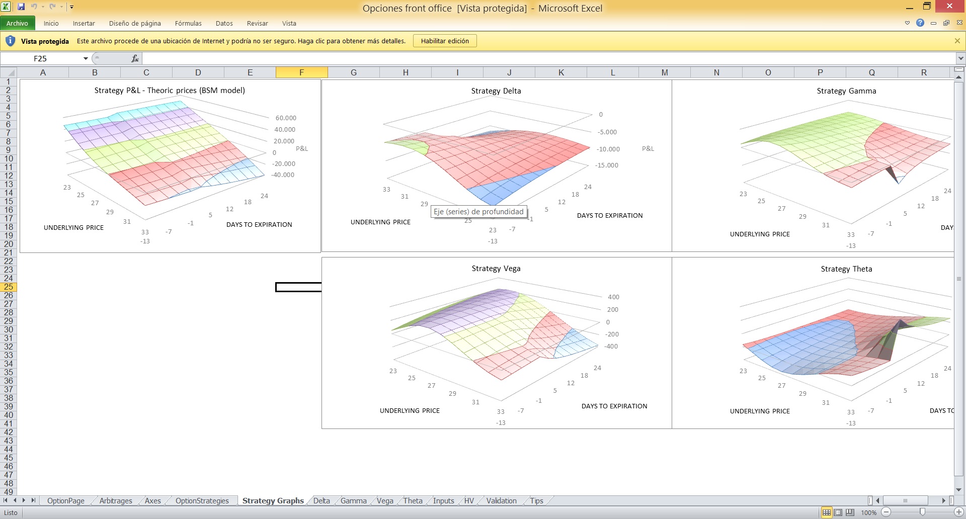Restore the workbook window inside Excel
Viewport: 966px width, 519px height.
point(946,23)
